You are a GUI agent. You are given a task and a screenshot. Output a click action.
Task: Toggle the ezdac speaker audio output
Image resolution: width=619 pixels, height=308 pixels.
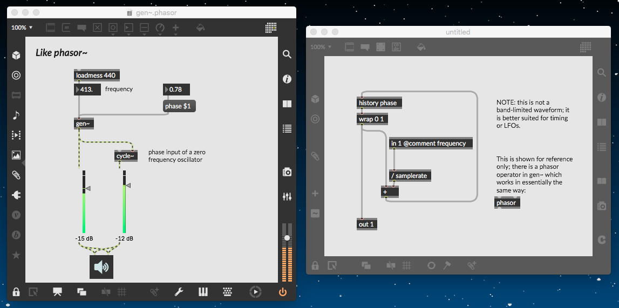101,267
